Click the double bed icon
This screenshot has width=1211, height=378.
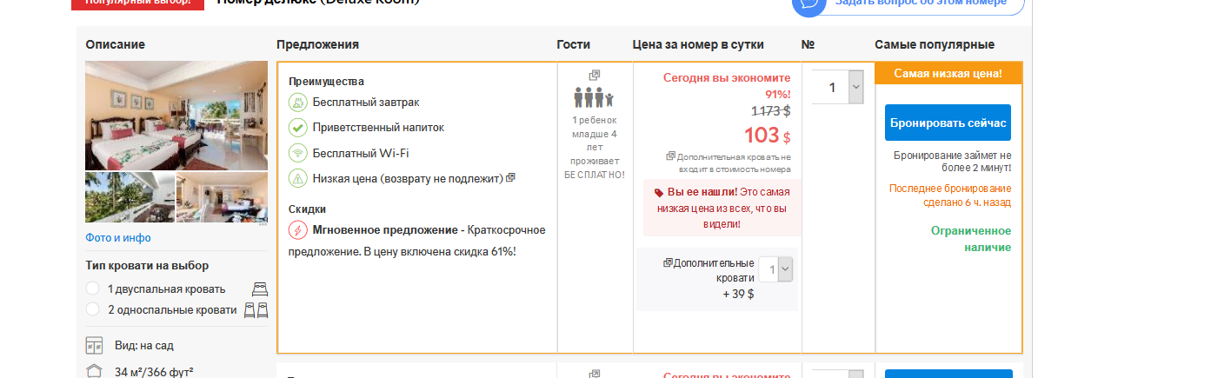(260, 289)
